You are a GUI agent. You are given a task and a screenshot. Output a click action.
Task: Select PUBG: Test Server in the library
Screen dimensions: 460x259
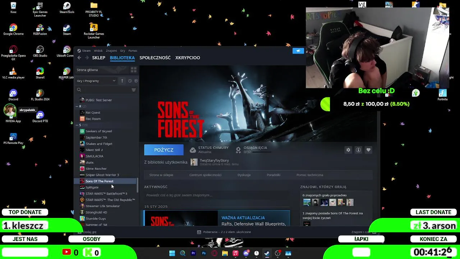[98, 100]
